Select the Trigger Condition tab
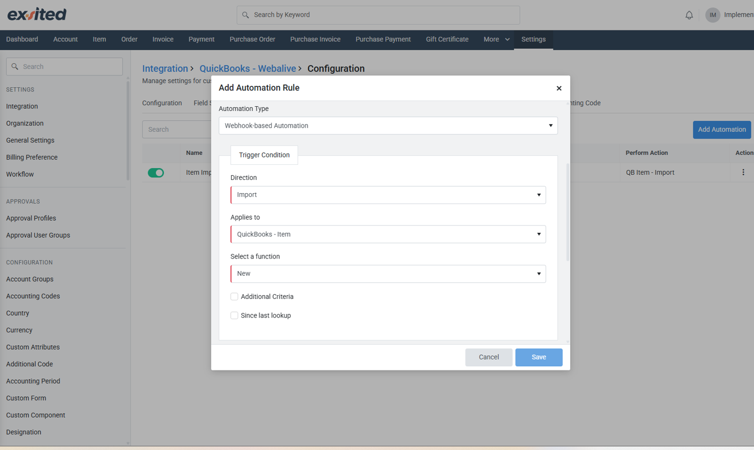 pos(264,155)
